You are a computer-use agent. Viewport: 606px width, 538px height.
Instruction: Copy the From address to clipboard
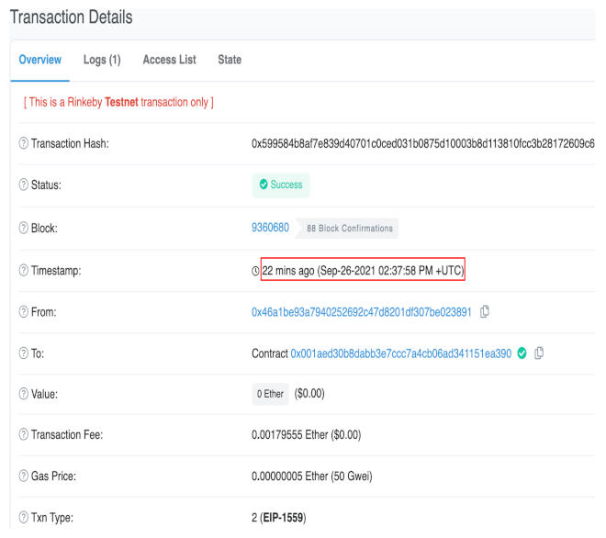[x=485, y=312]
